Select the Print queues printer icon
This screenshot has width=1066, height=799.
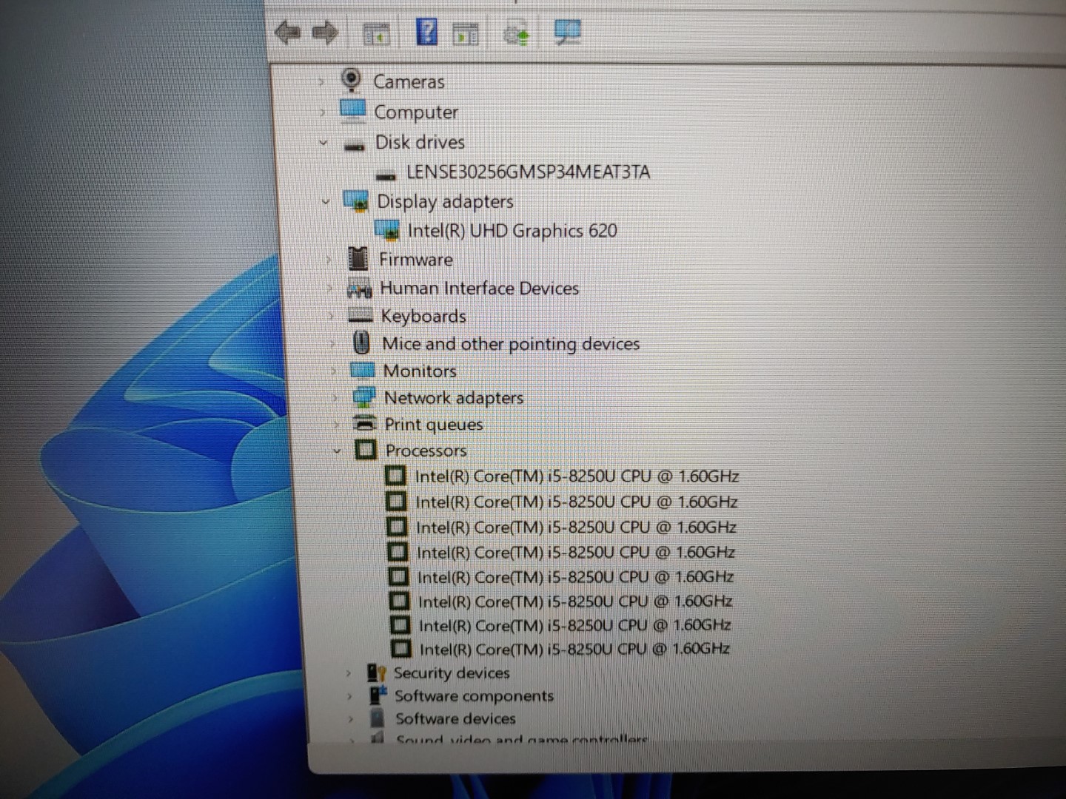[x=365, y=424]
